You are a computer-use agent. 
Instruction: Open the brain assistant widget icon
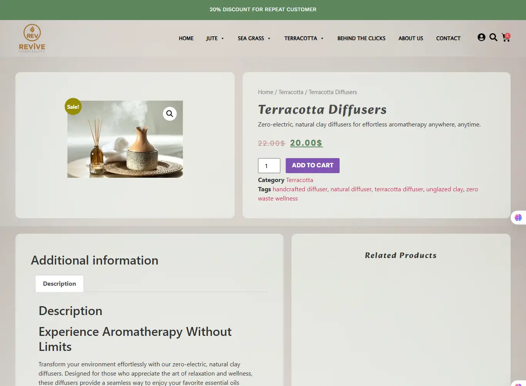tap(518, 217)
